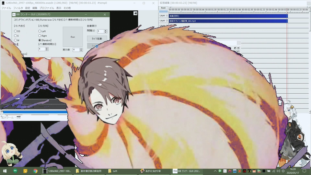Expand the system tray hidden icons chevron
Screen dimensions: 311x175
pos(215,171)
